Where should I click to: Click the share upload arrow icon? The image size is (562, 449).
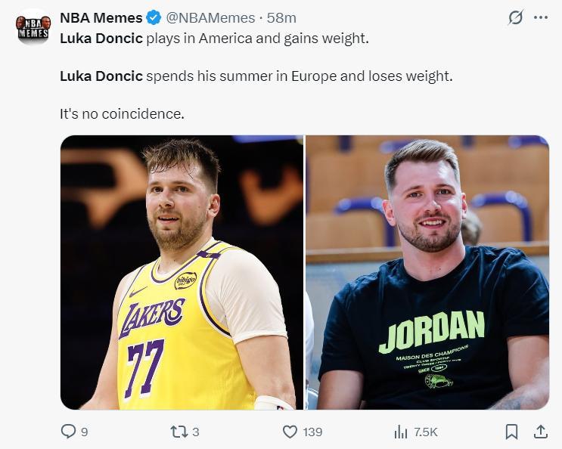(x=540, y=432)
